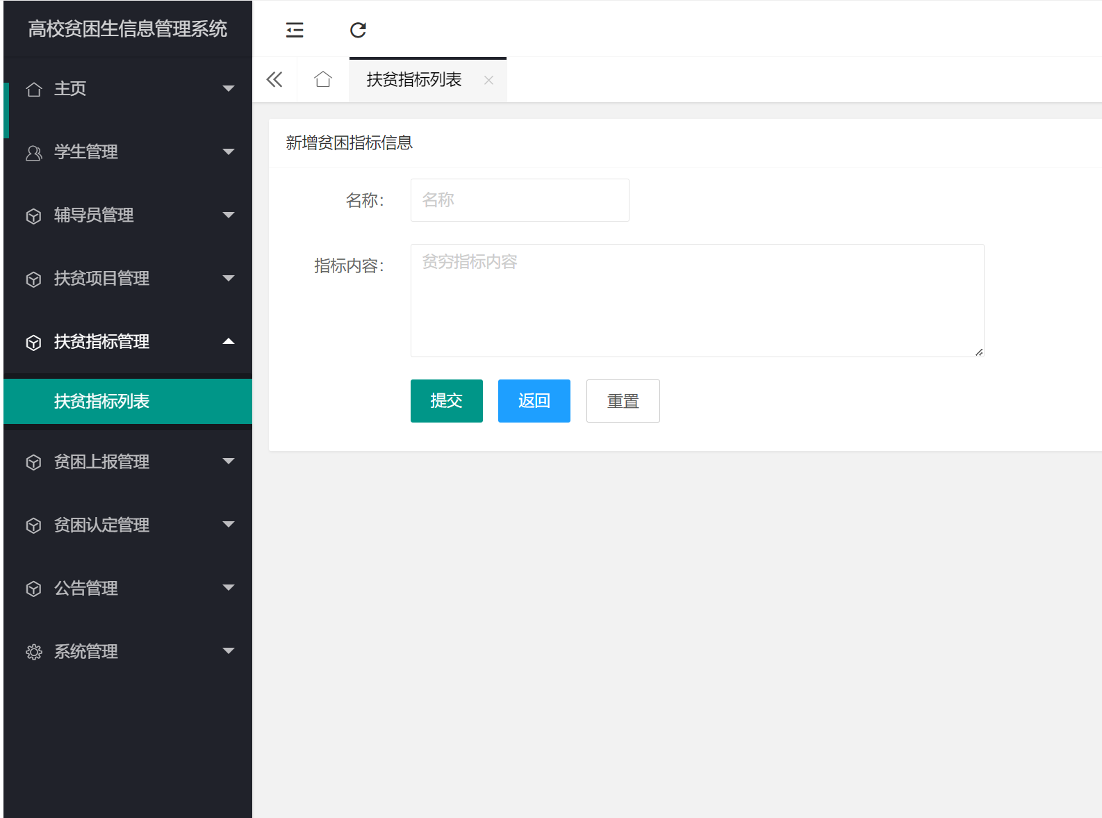
Task: Click the user icon beside 学生管理
Action: 33,153
